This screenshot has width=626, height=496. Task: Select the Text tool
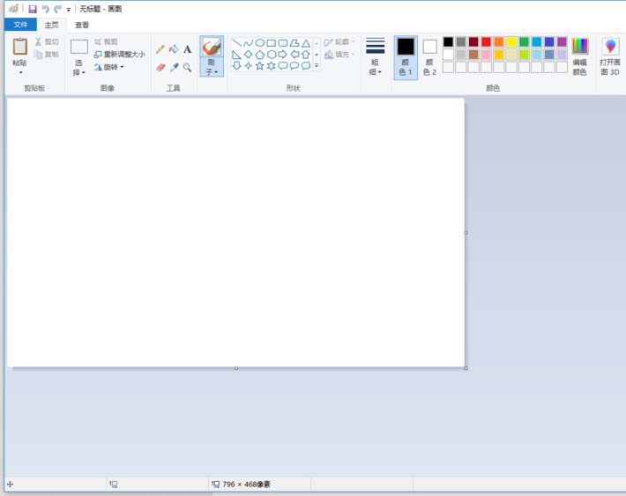click(187, 49)
